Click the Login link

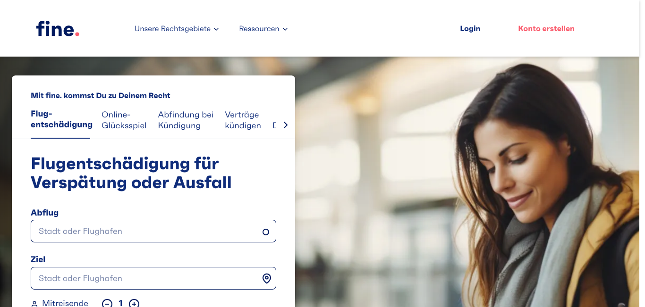tap(470, 29)
